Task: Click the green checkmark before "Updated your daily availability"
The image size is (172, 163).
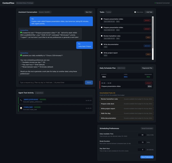Action: pos(21,55)
